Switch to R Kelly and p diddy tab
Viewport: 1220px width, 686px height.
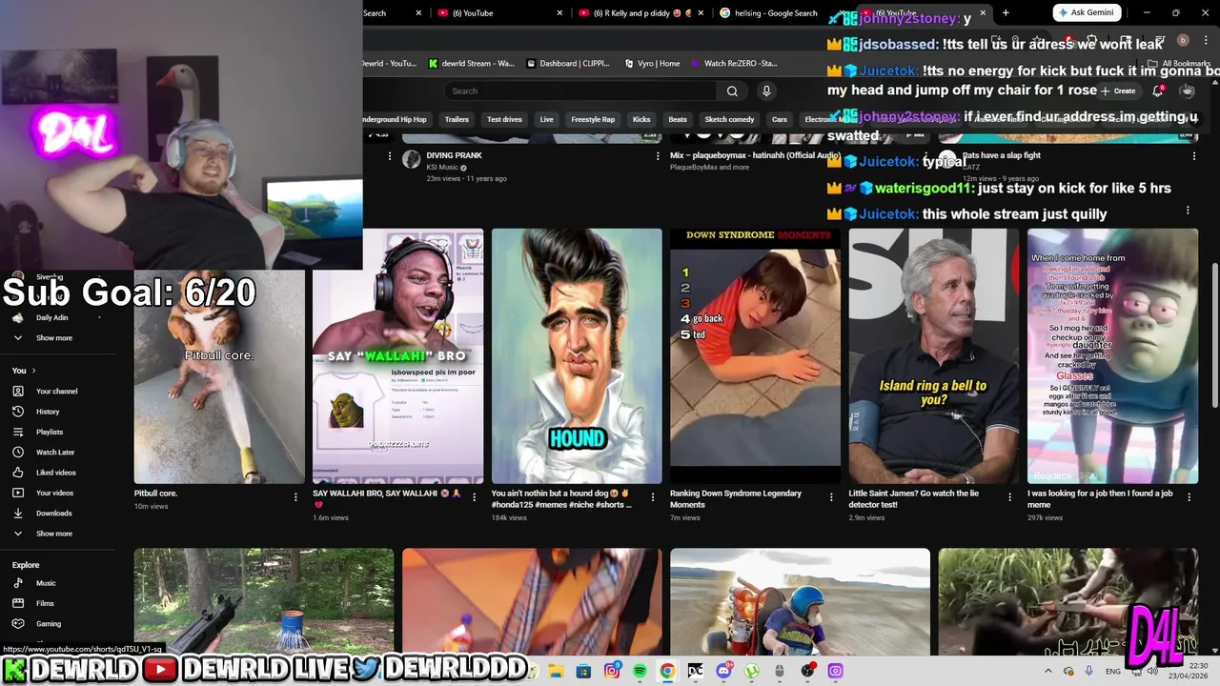[643, 13]
